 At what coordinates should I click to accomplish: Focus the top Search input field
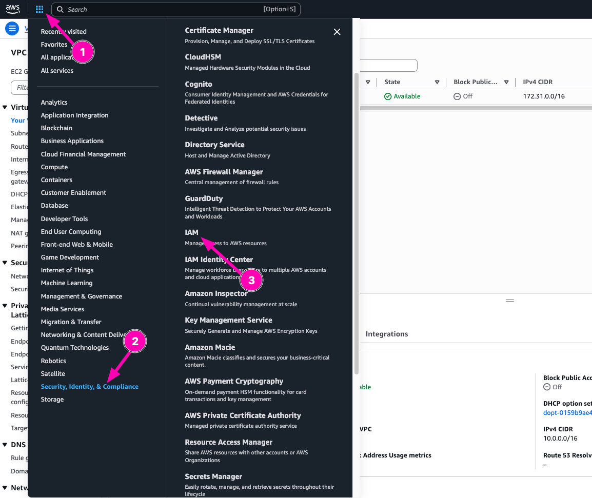[x=164, y=10]
